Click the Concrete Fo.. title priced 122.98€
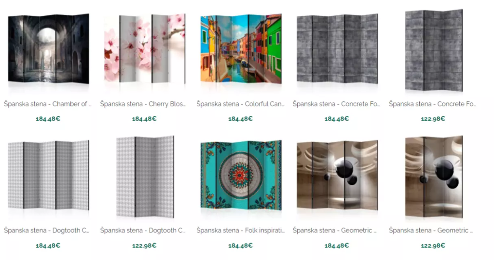 (x=433, y=104)
